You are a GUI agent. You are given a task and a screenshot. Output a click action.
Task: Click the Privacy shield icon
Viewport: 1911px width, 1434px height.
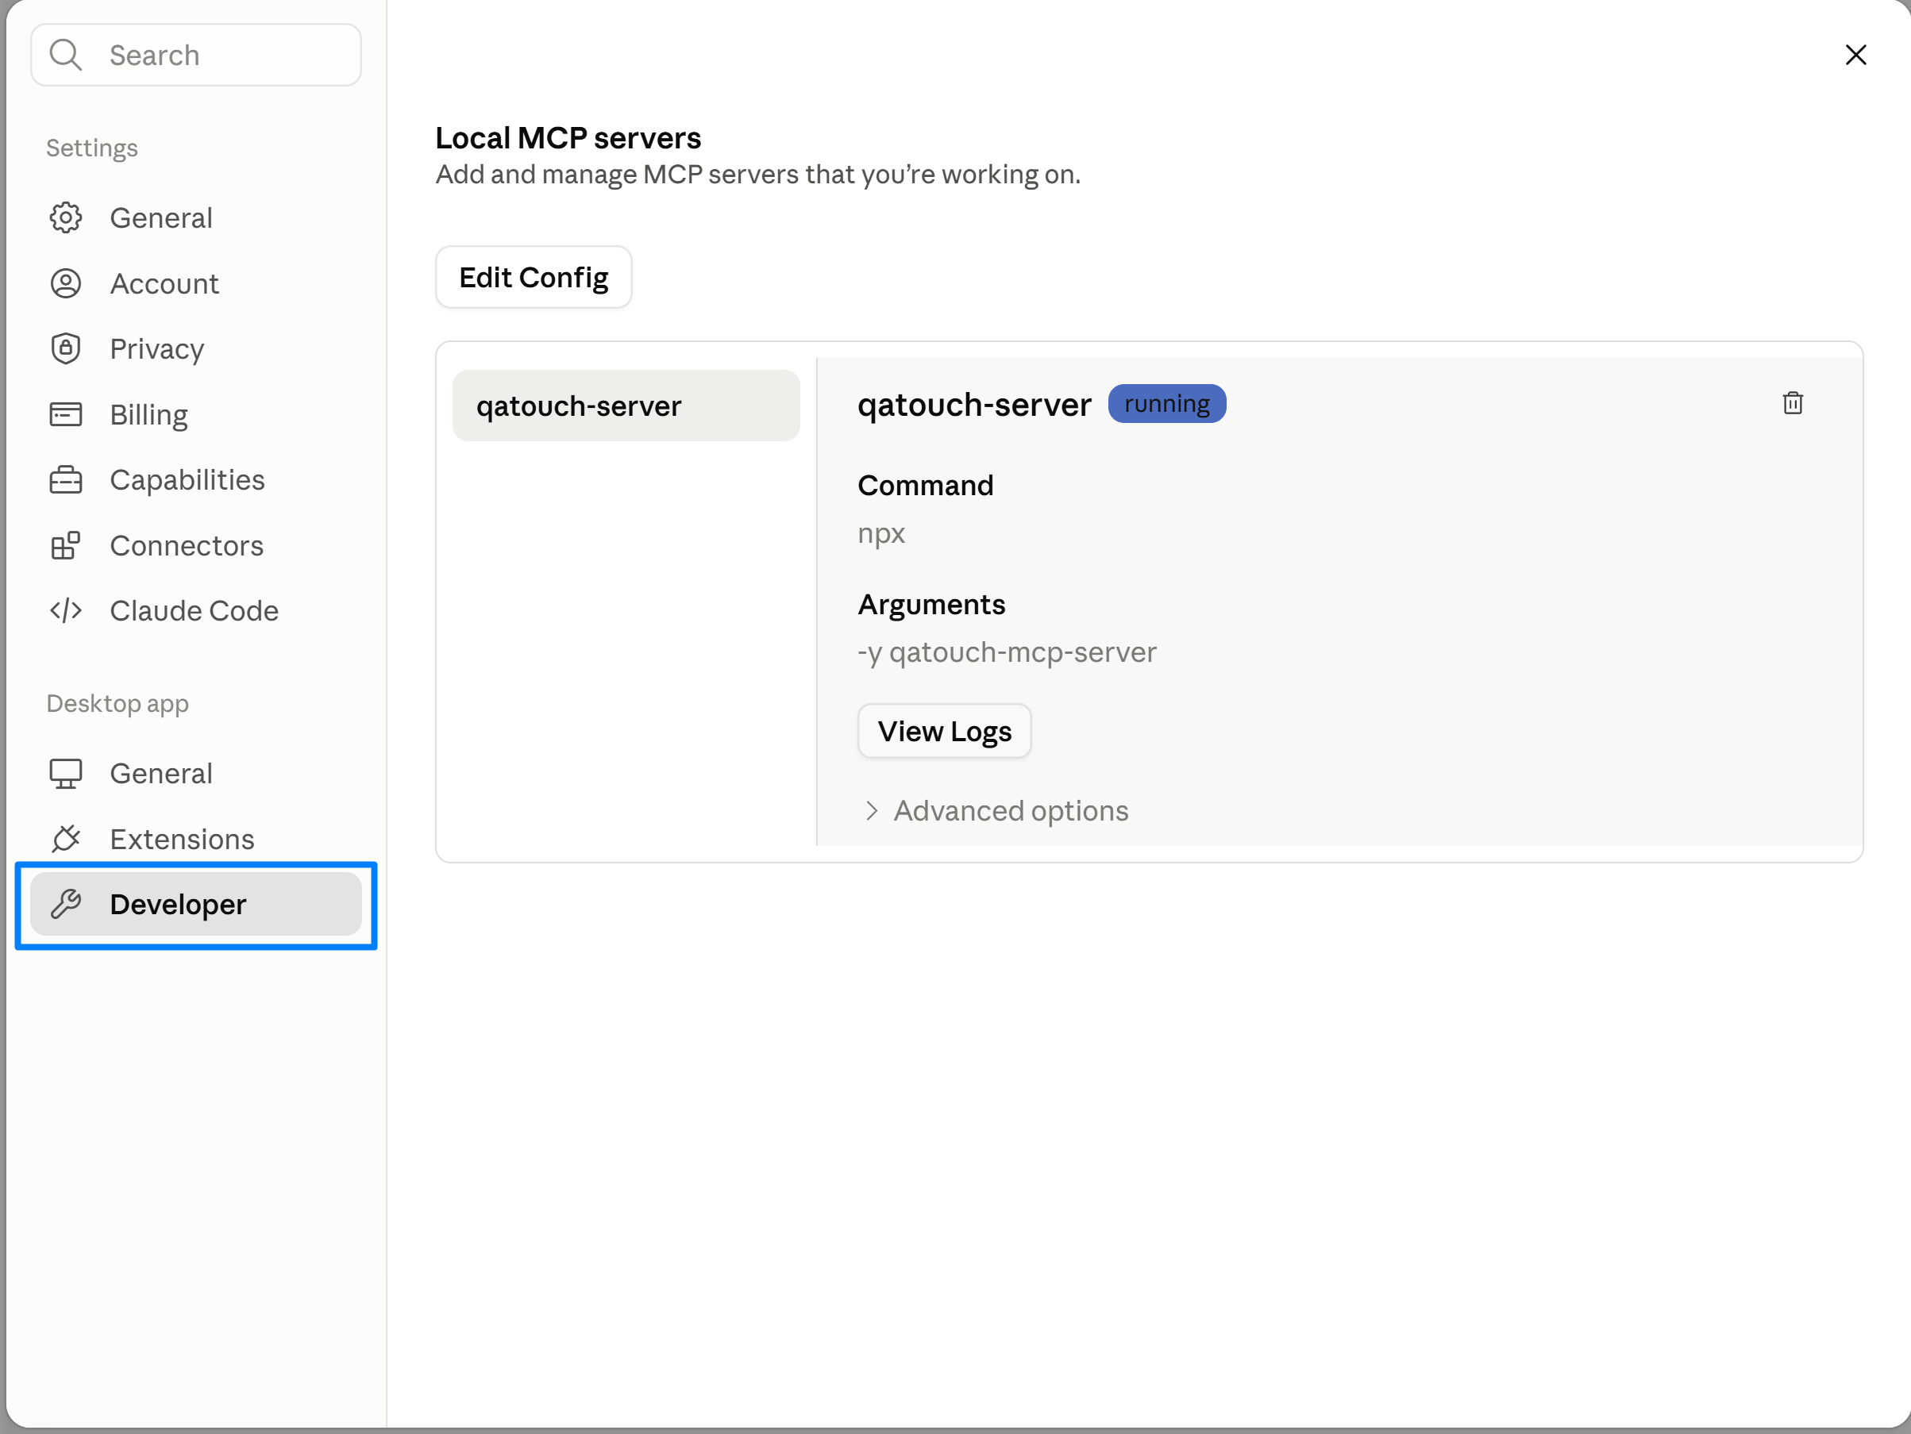tap(66, 348)
